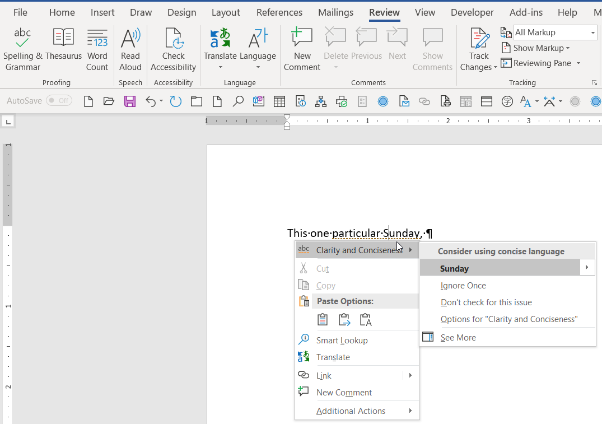The image size is (602, 424).
Task: Click Link in the context menu
Action: click(349, 376)
